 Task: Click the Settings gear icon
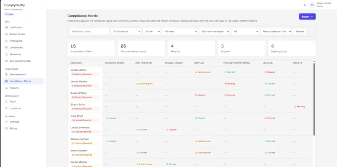pyautogui.click(x=6, y=122)
